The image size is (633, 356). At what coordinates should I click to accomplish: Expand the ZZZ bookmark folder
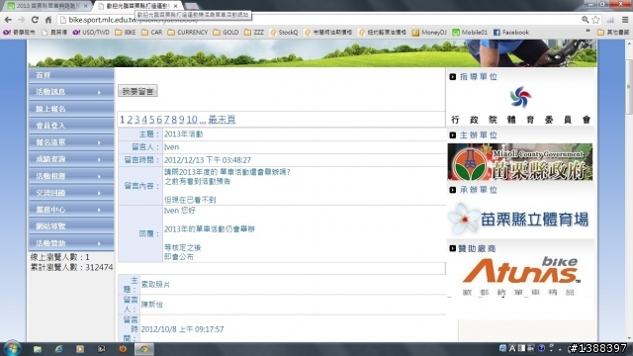254,33
